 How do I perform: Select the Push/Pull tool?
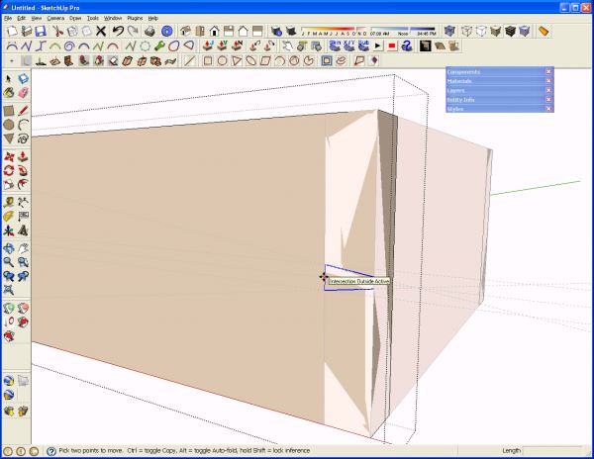23,156
